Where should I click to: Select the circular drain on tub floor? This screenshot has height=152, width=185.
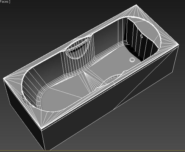pos(132,60)
